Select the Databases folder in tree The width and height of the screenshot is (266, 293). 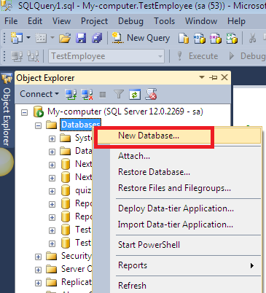point(81,125)
